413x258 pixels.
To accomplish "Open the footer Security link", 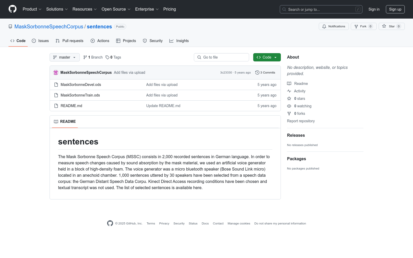I will pyautogui.click(x=179, y=223).
